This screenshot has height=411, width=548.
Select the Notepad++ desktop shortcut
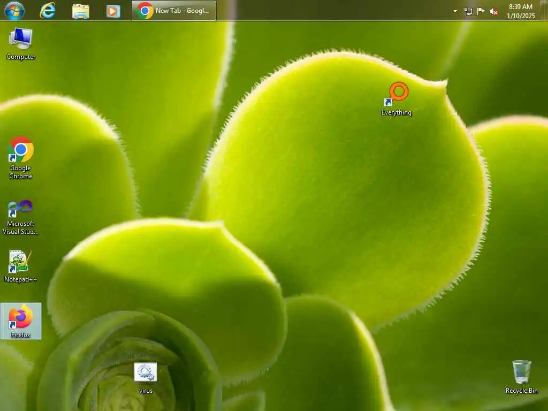[x=20, y=266]
